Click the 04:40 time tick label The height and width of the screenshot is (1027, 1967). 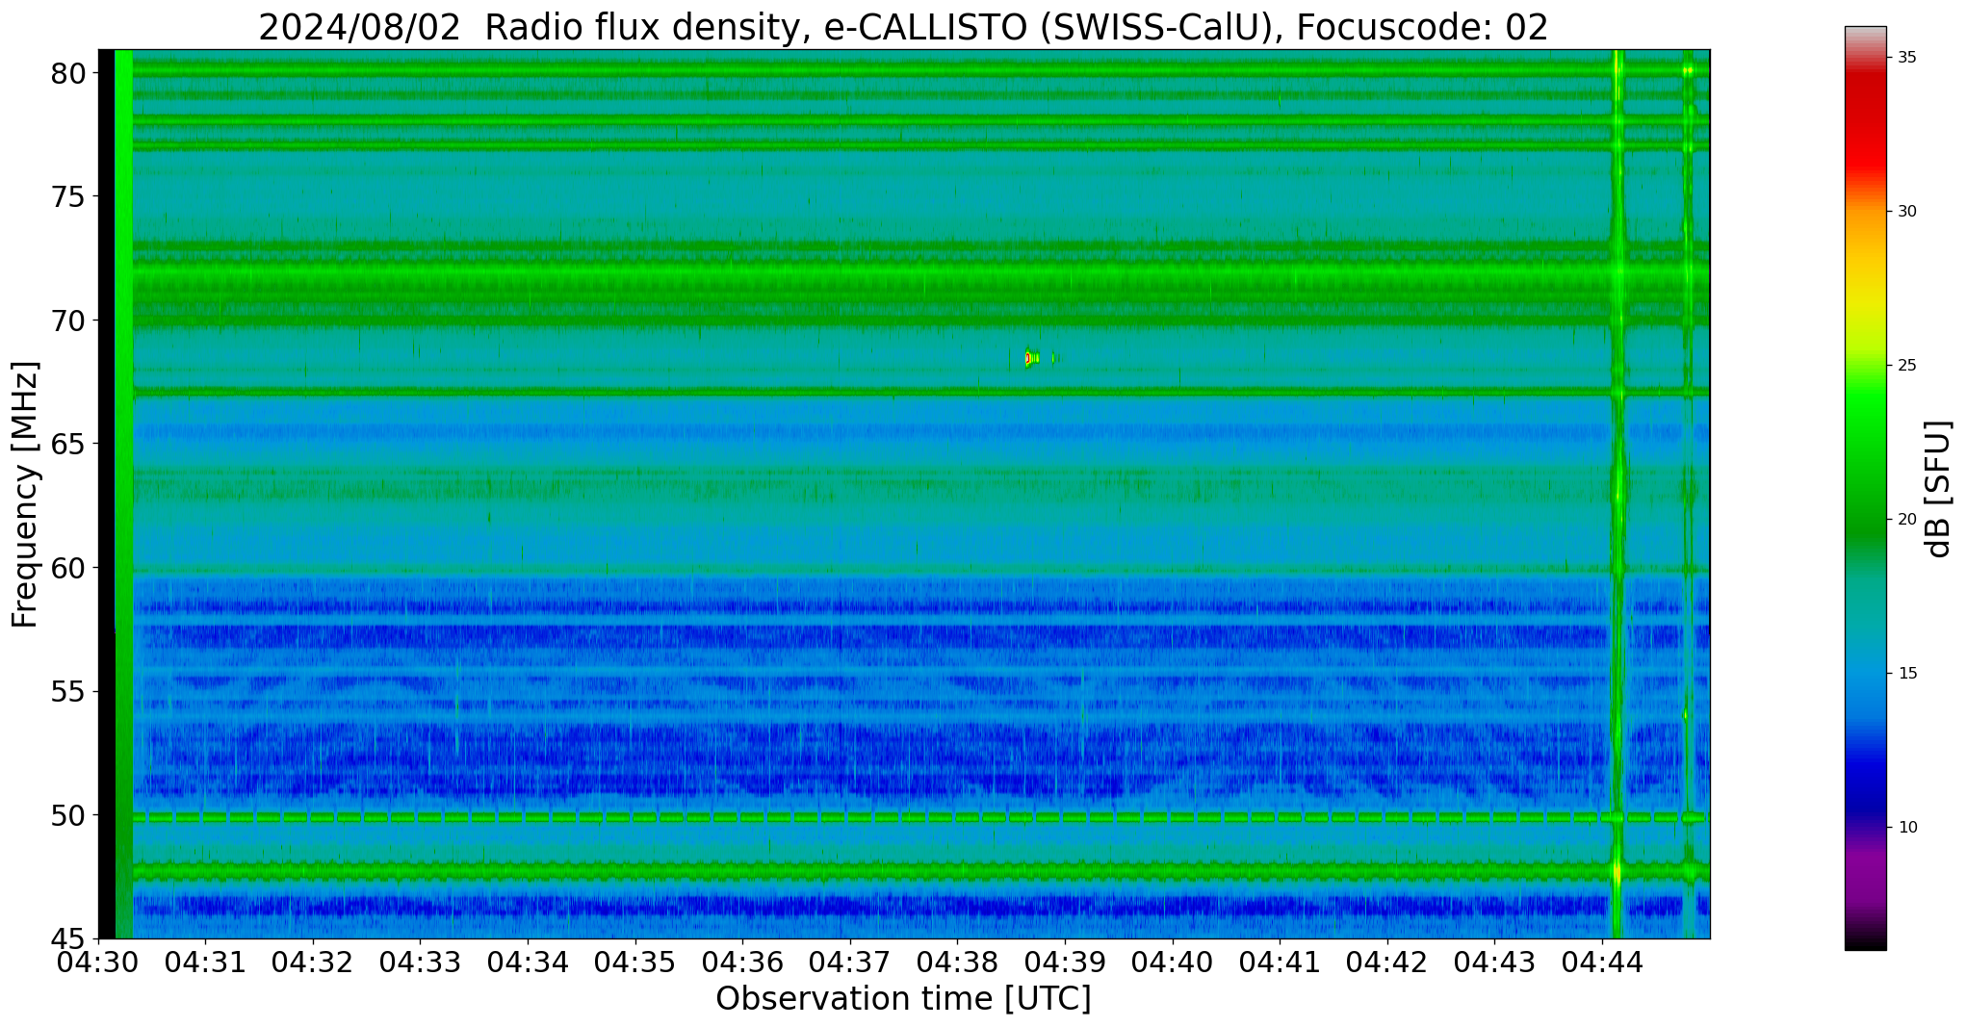(x=1173, y=963)
